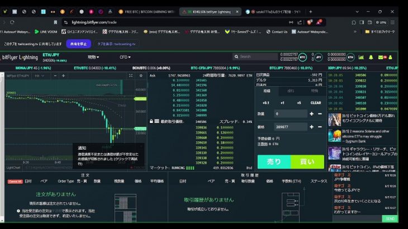Click the BTC balance coin icon

pyautogui.click(x=302, y=57)
